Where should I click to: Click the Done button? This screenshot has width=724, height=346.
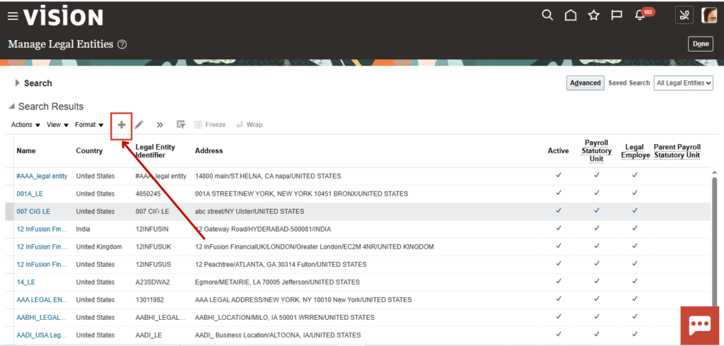pos(701,44)
